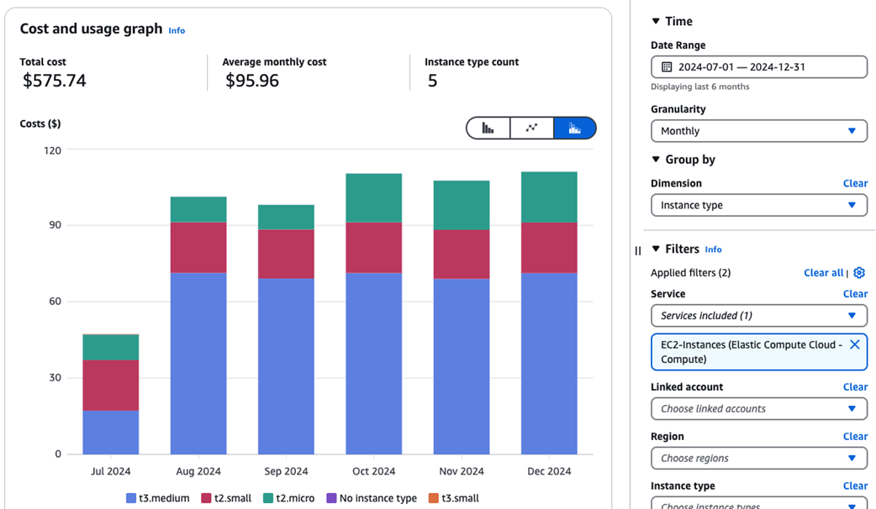
Task: Click the side panel resize handle
Action: click(x=638, y=250)
